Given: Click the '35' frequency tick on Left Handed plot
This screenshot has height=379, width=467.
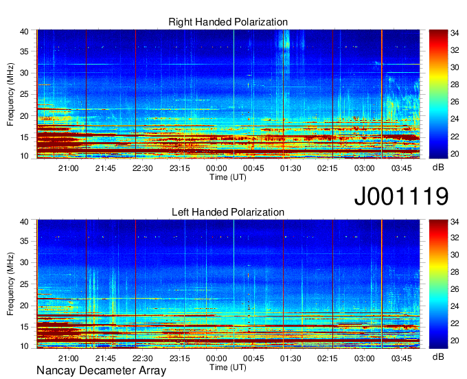Looking at the screenshot, I should (24, 241).
